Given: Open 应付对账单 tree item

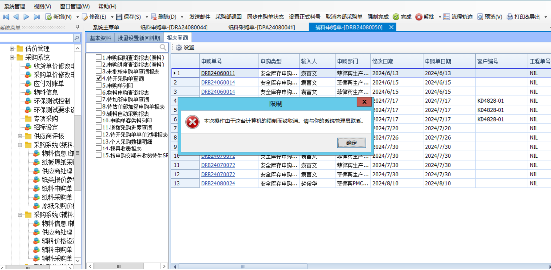Looking at the screenshot, I should [49, 84].
